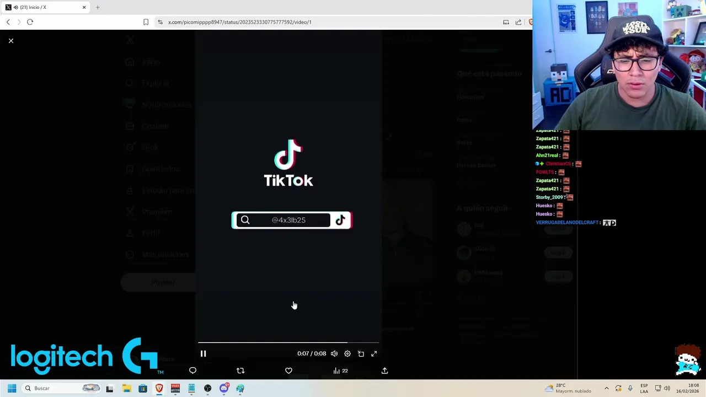Share the post with upload icon

[x=384, y=371]
